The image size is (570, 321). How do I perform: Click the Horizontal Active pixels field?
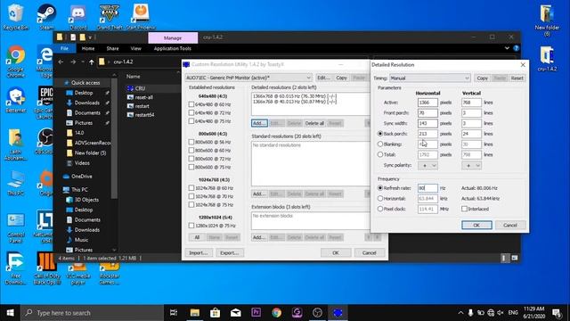pos(427,103)
